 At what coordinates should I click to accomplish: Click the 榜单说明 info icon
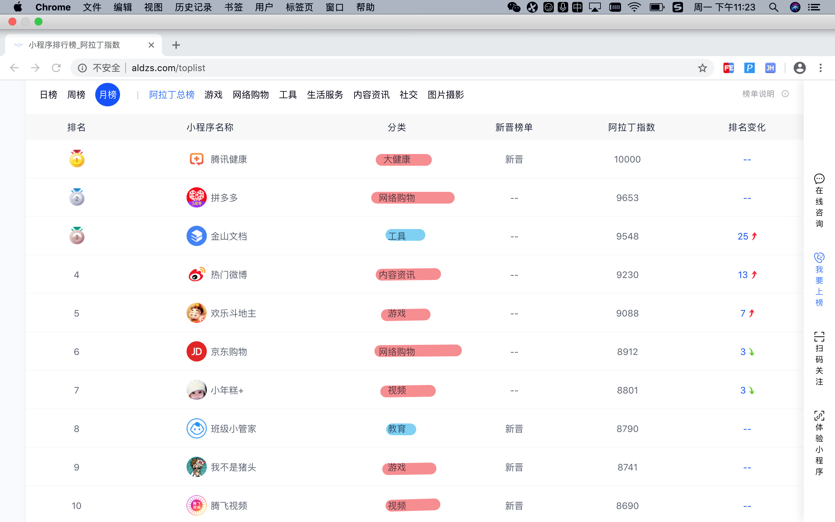point(785,94)
